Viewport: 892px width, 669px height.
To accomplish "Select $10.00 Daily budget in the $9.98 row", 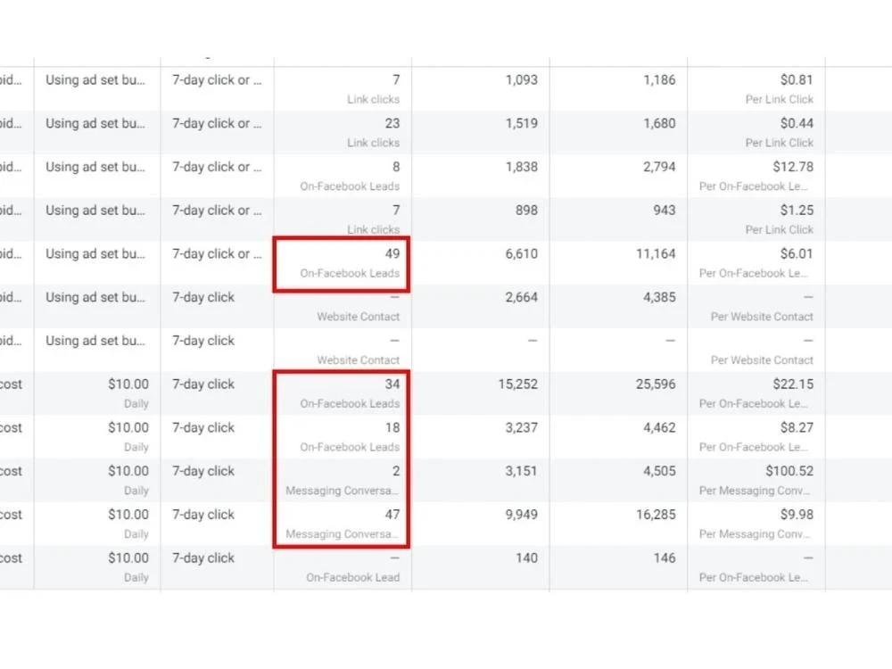I will pos(128,524).
